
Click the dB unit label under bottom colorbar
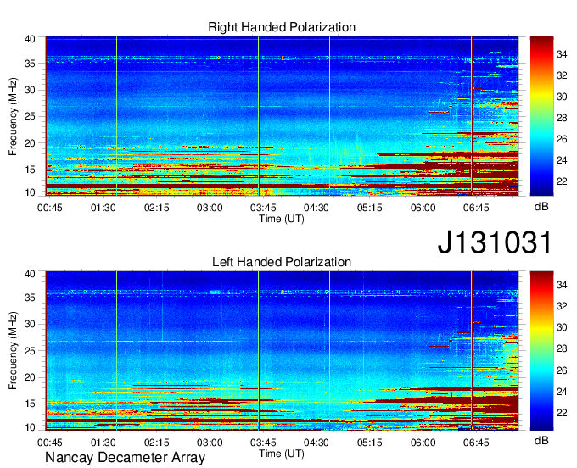[x=541, y=440]
